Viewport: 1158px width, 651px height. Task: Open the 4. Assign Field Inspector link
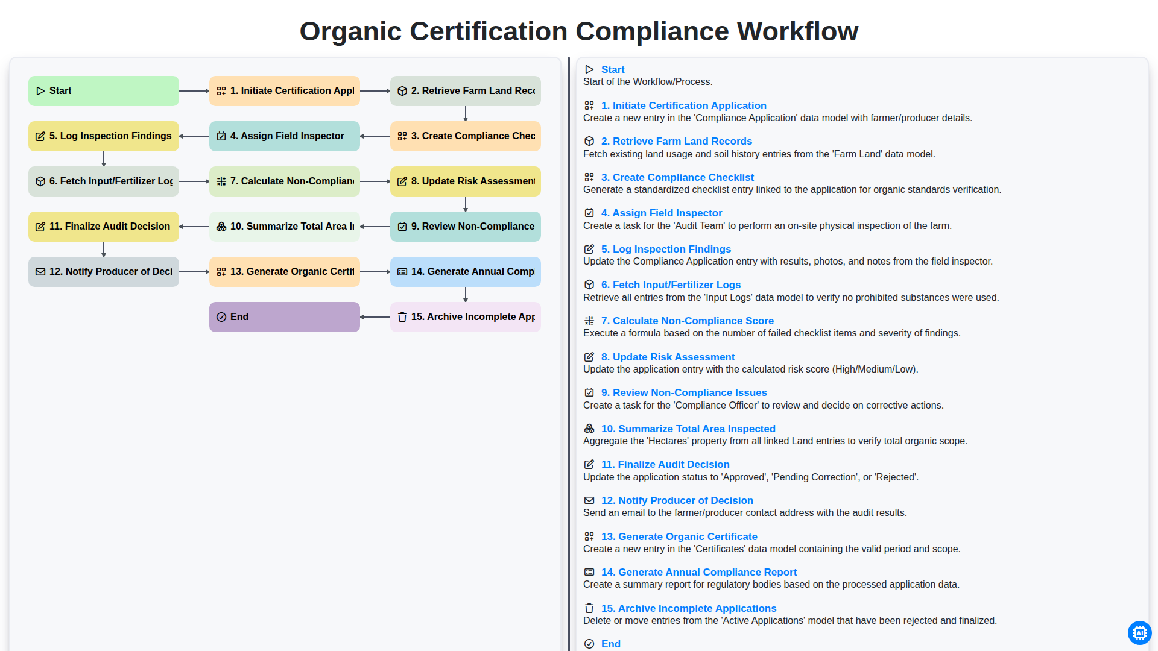662,213
